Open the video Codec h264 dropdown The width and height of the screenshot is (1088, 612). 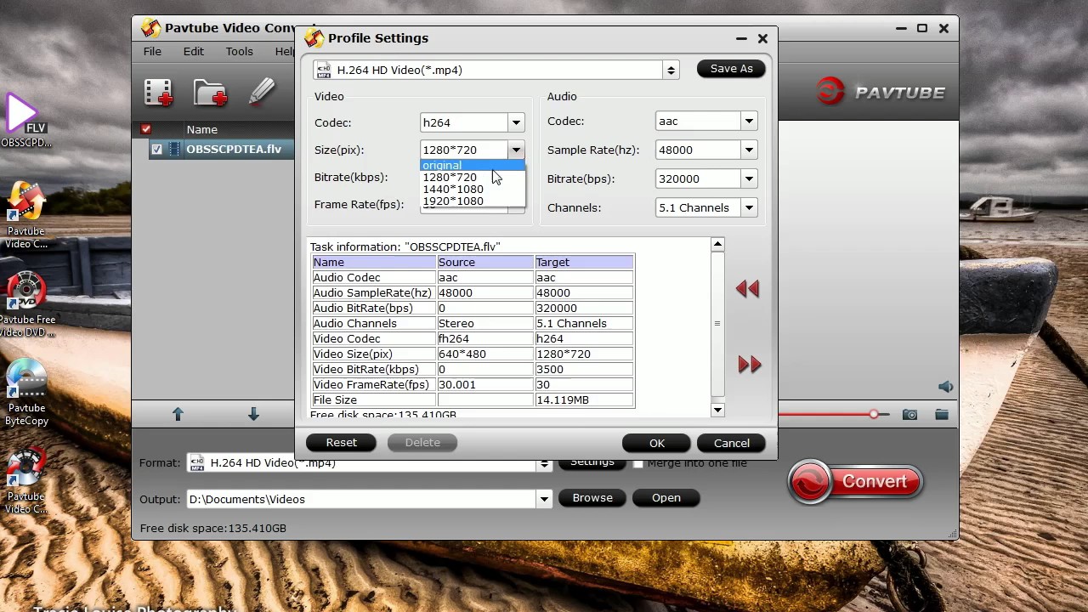(516, 122)
